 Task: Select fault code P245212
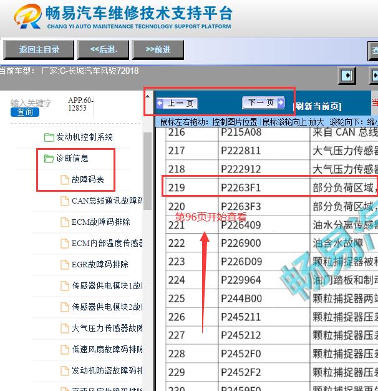241,335
